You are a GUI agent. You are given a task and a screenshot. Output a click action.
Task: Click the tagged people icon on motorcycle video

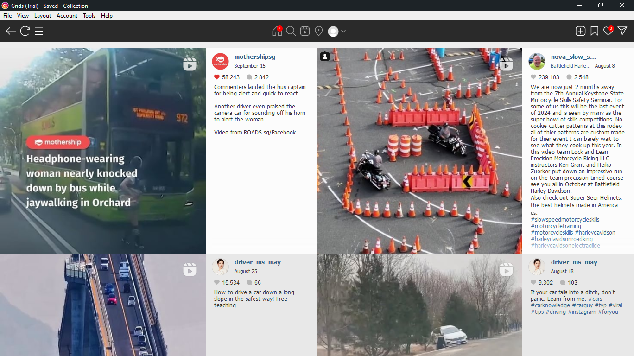[x=325, y=56]
